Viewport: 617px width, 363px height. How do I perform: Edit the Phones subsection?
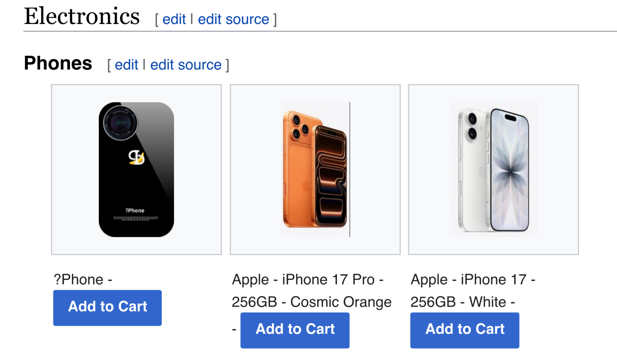126,65
